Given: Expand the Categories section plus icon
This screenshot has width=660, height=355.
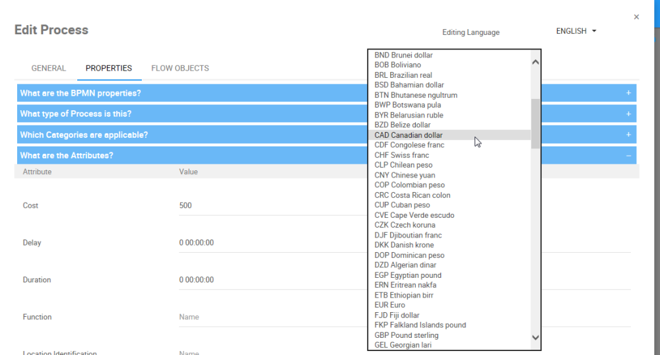Looking at the screenshot, I should click(x=628, y=135).
